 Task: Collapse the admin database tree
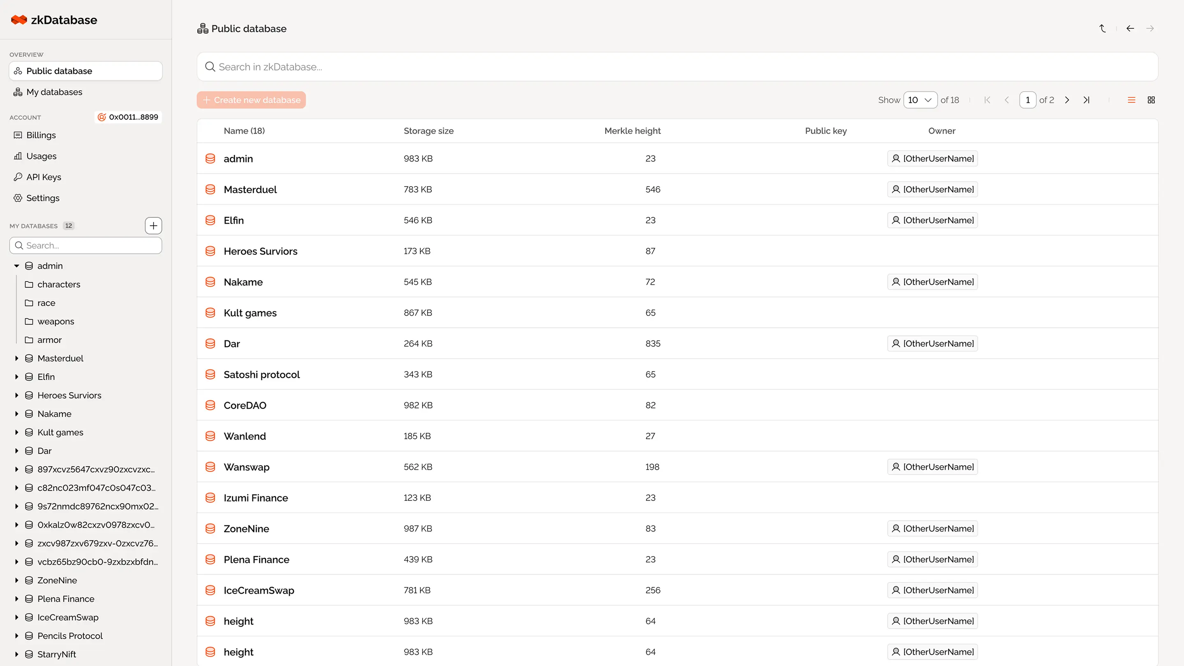(16, 266)
